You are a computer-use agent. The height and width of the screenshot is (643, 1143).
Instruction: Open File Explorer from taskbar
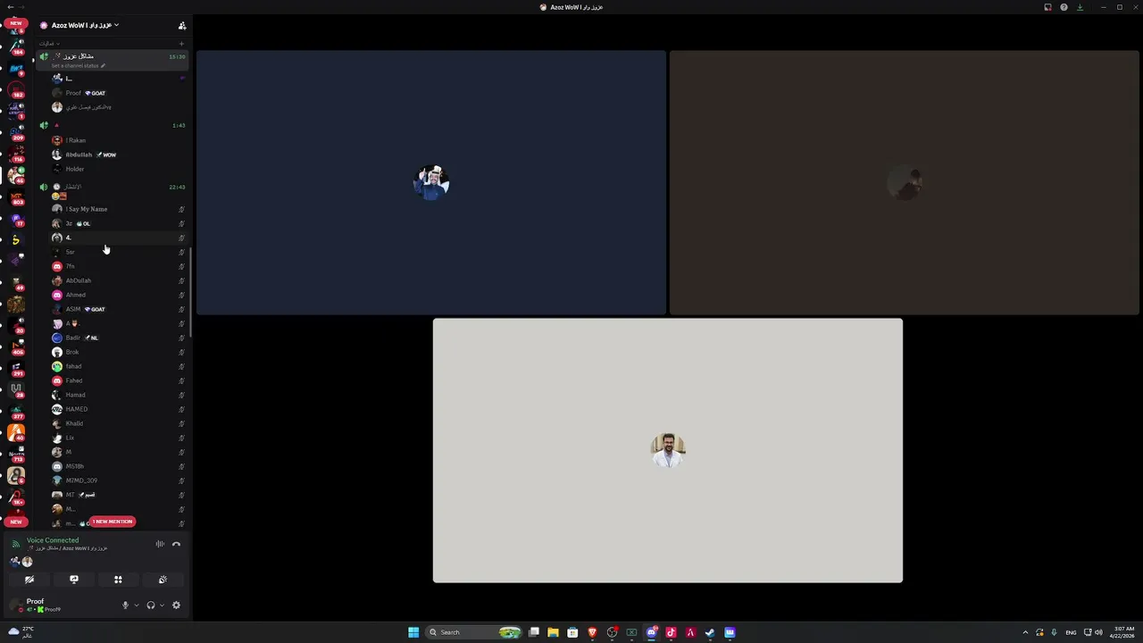(553, 632)
